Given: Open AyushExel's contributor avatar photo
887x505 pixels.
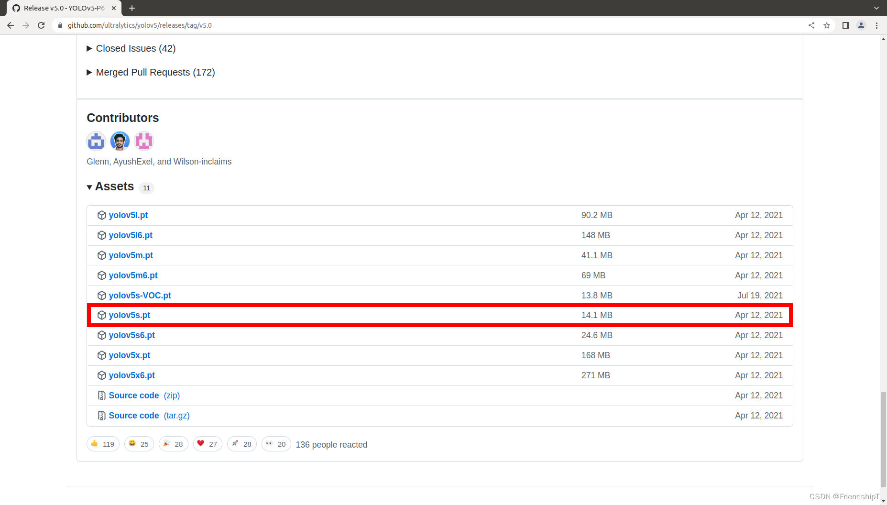Looking at the screenshot, I should click(120, 141).
